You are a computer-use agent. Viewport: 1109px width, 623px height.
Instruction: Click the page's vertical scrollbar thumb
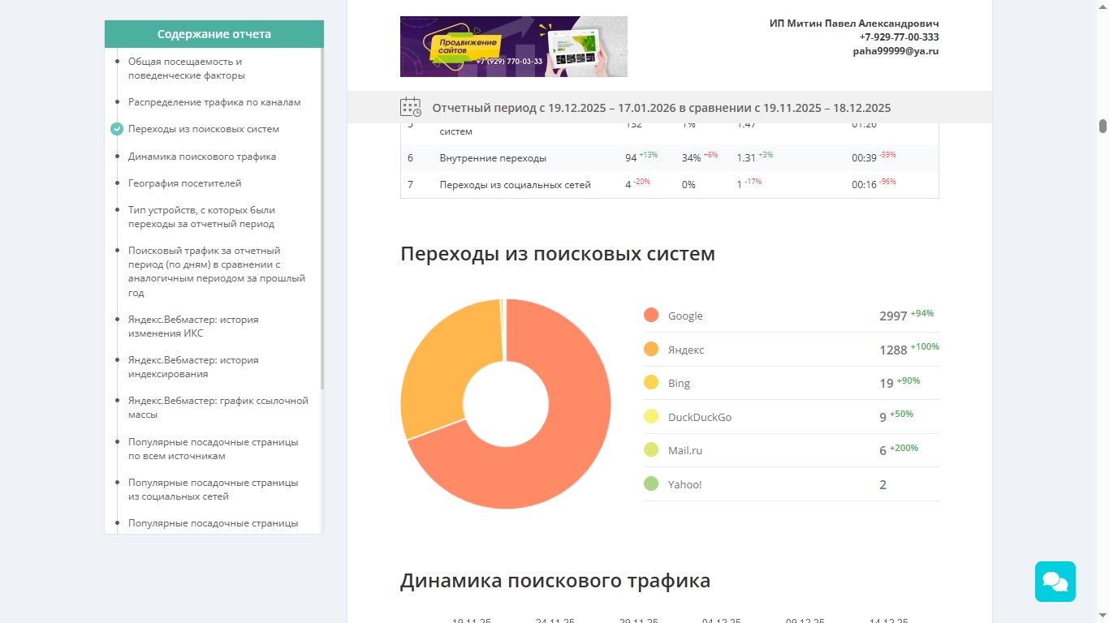pyautogui.click(x=1103, y=126)
